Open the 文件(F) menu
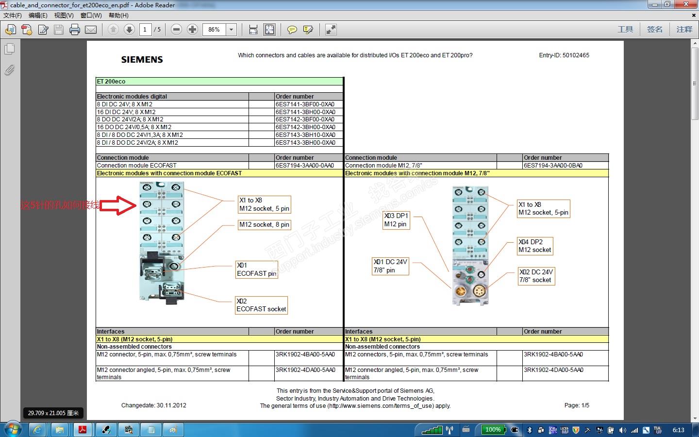699x437 pixels. (x=13, y=16)
